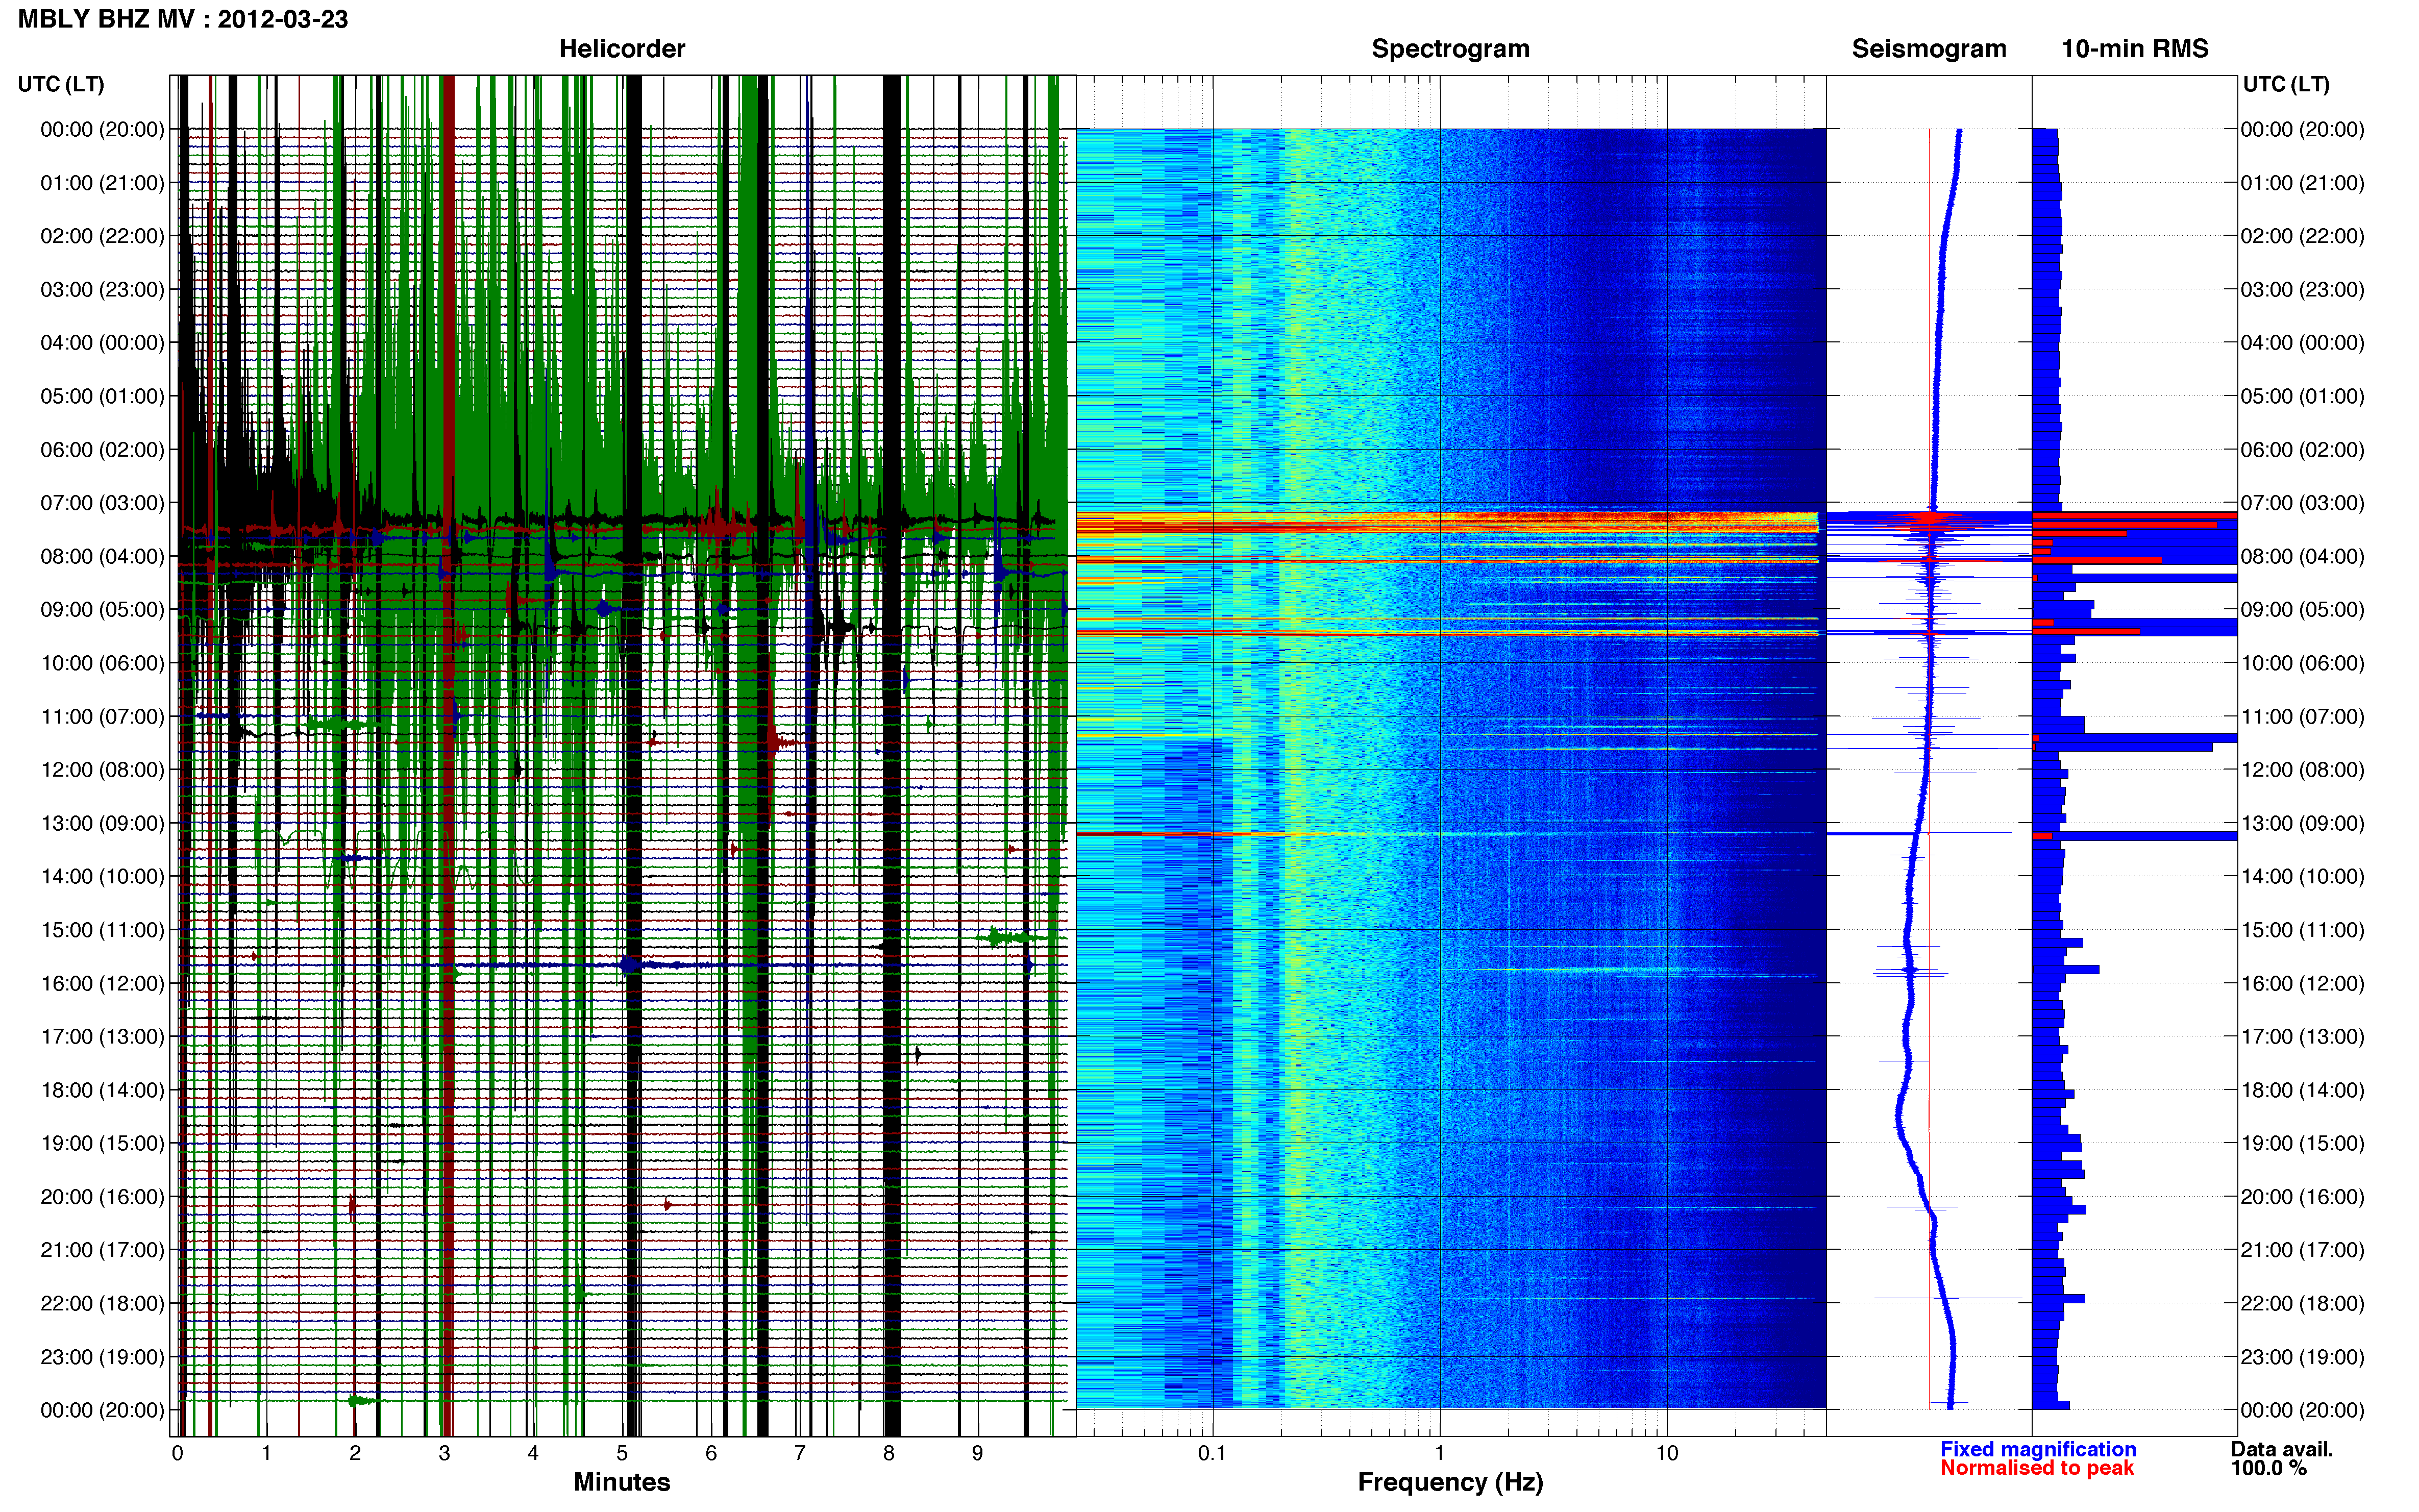Click right-axis time label 09:00 (05:00)

2302,610
